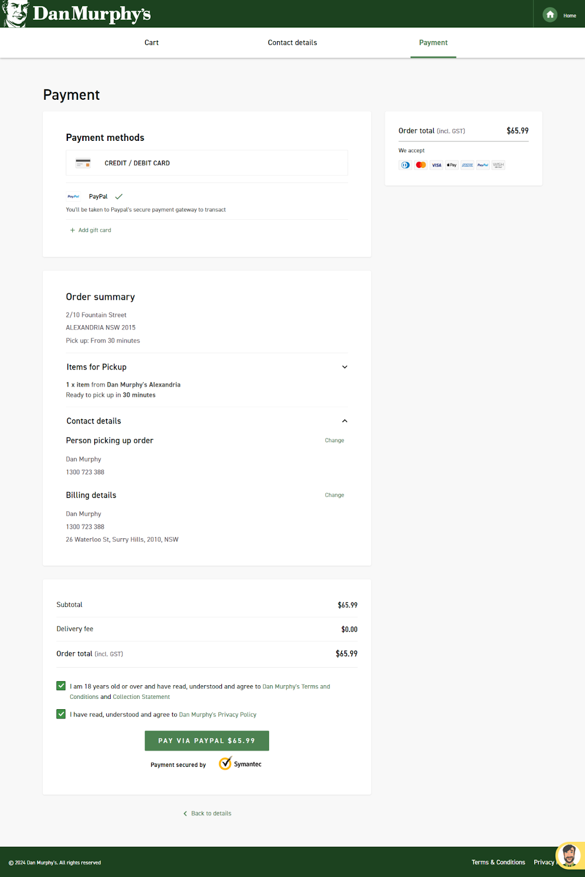Expand the Items for Pickup section
This screenshot has width=585, height=877.
[x=345, y=367]
